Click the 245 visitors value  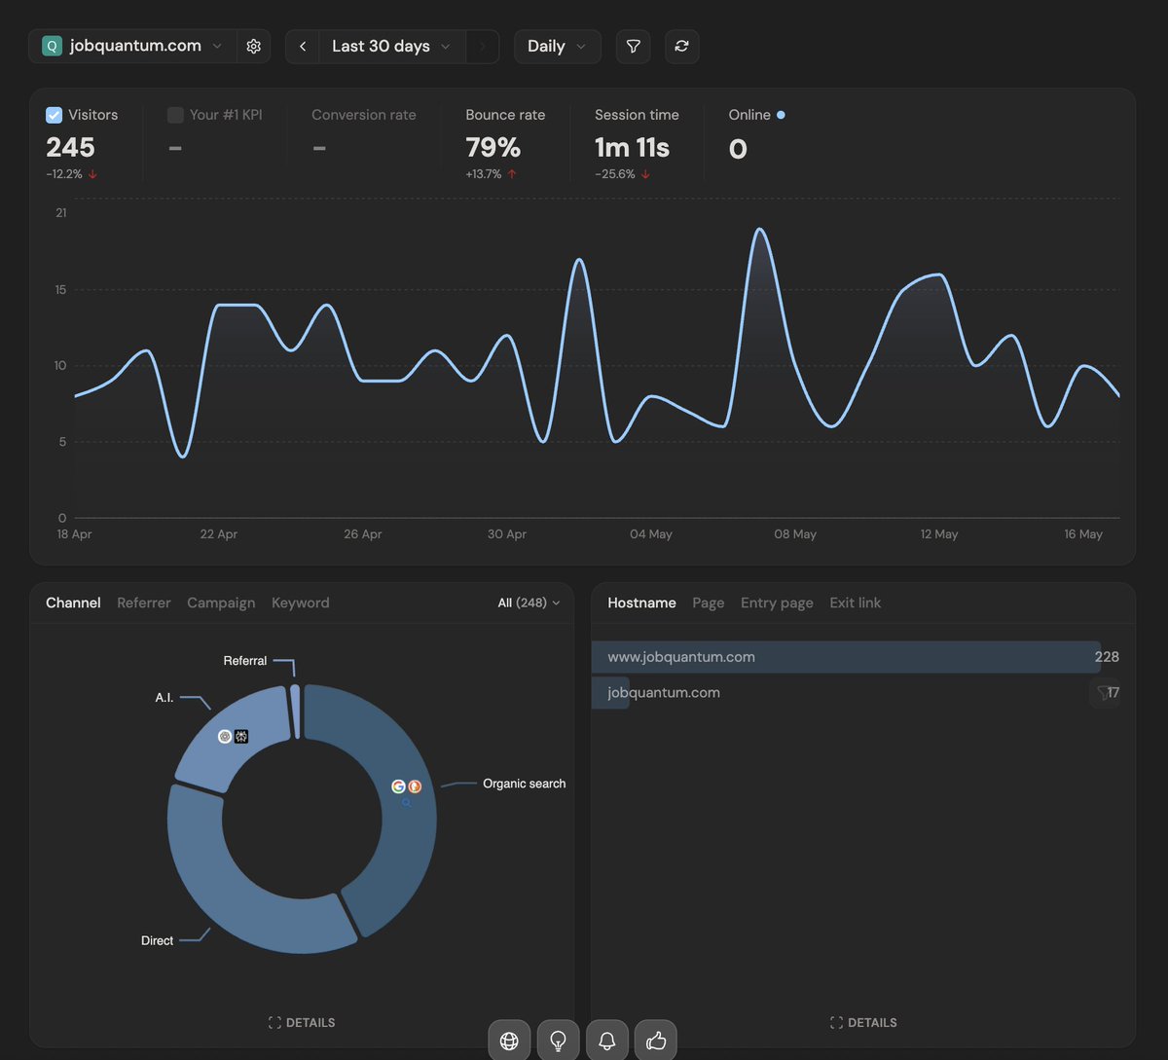(70, 148)
